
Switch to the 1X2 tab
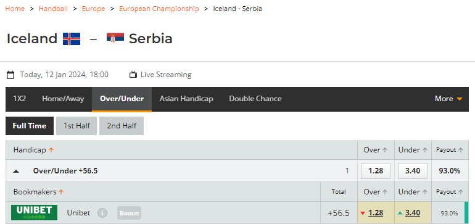coord(20,99)
